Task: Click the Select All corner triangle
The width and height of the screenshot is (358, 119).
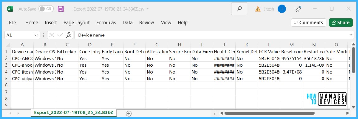Action: pos(7,45)
